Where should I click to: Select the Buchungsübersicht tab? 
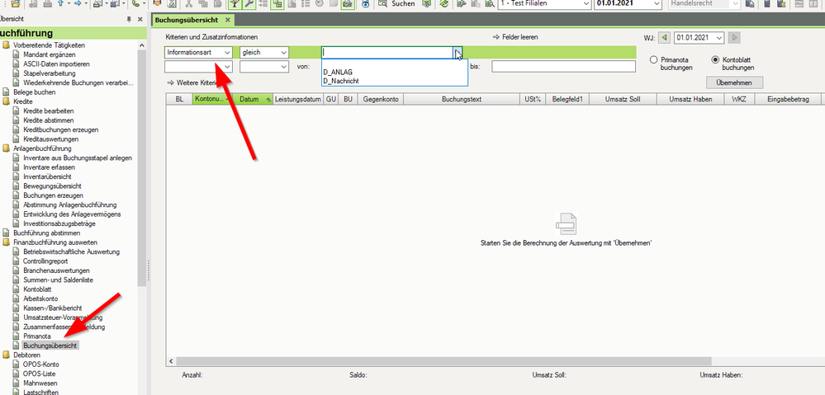coord(188,20)
